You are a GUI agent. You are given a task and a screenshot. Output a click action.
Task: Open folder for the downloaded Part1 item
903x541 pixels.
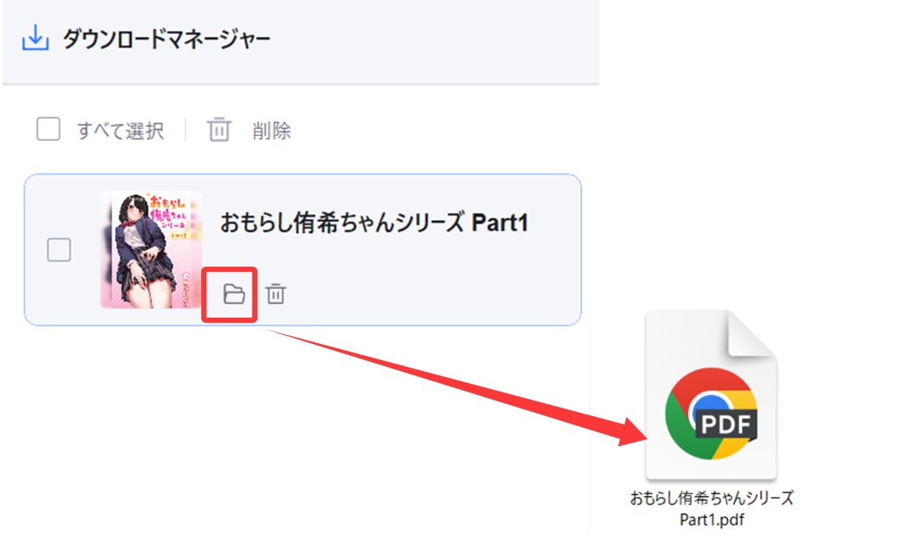[x=233, y=294]
